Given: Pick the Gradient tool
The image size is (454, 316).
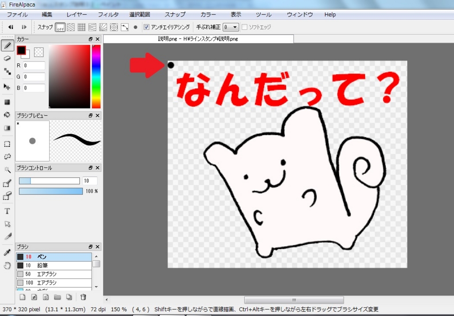Looking at the screenshot, I should click(x=7, y=127).
